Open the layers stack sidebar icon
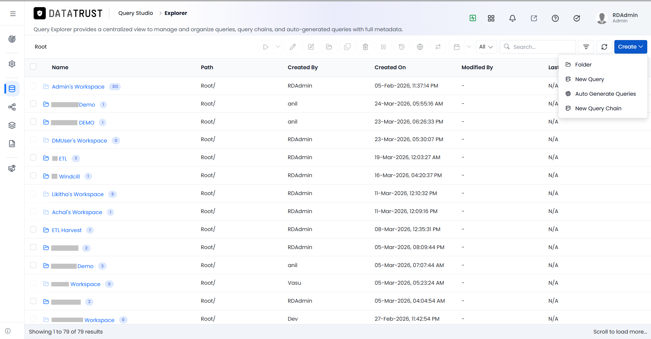The width and height of the screenshot is (651, 339). (x=12, y=125)
